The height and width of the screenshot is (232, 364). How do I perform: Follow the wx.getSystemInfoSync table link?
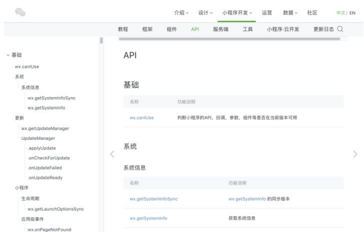[x=153, y=199]
